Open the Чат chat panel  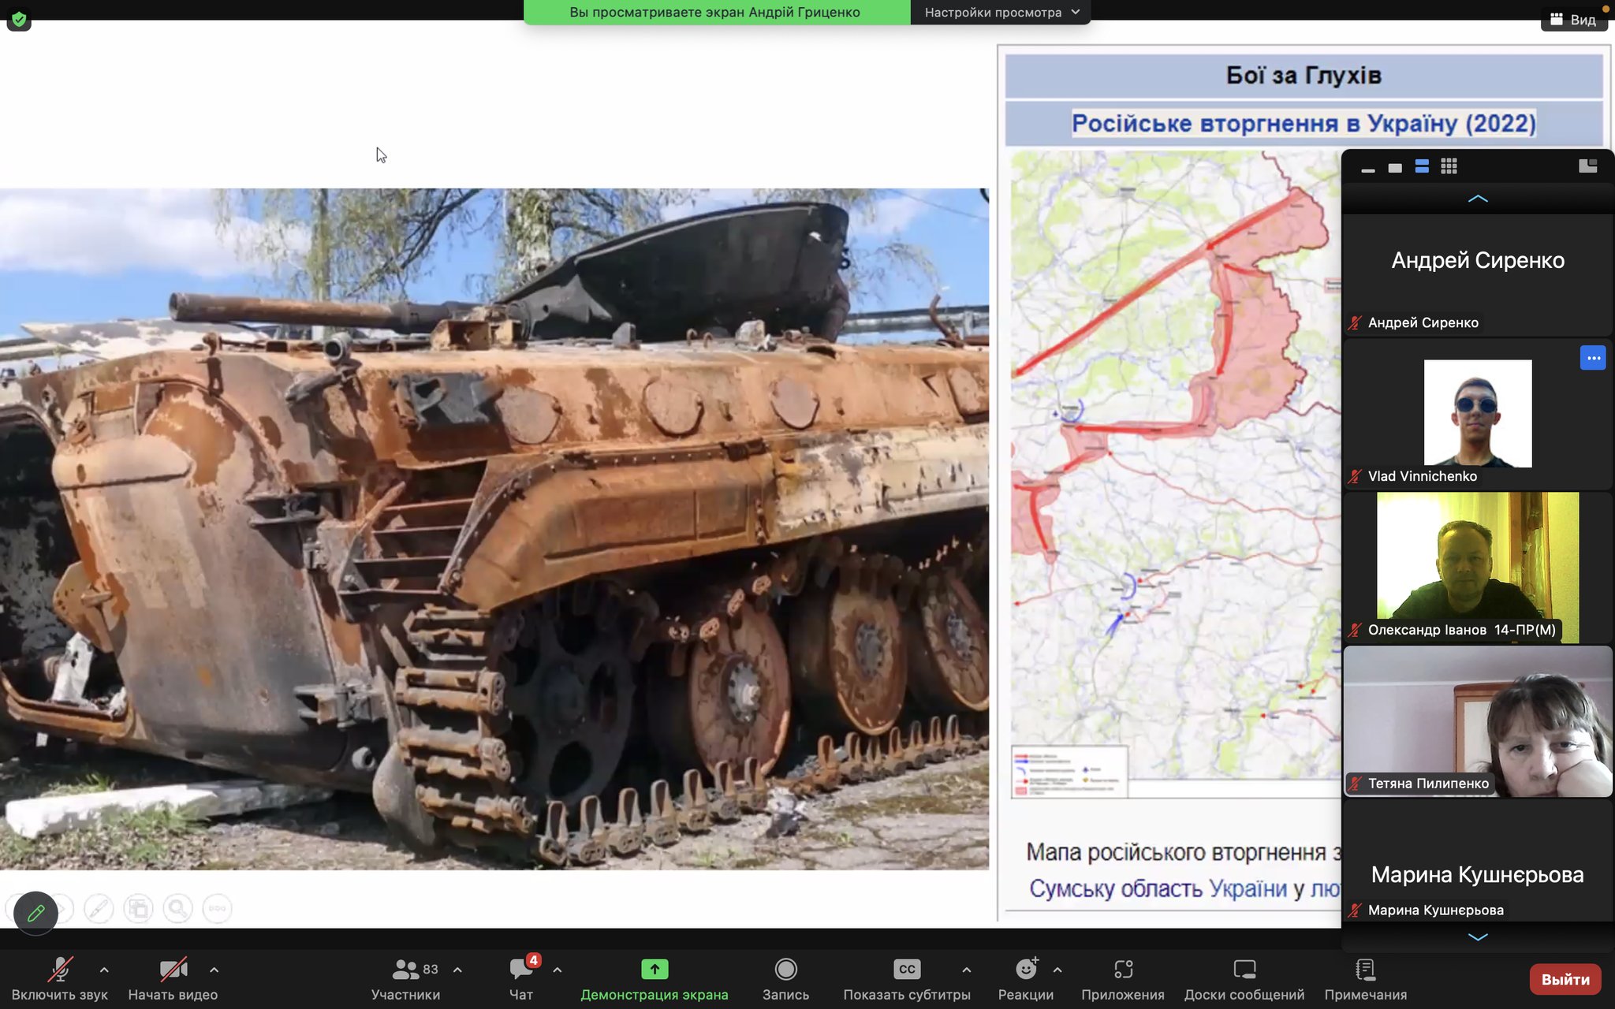(x=521, y=980)
